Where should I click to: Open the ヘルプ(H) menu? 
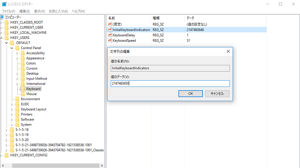(78, 11)
